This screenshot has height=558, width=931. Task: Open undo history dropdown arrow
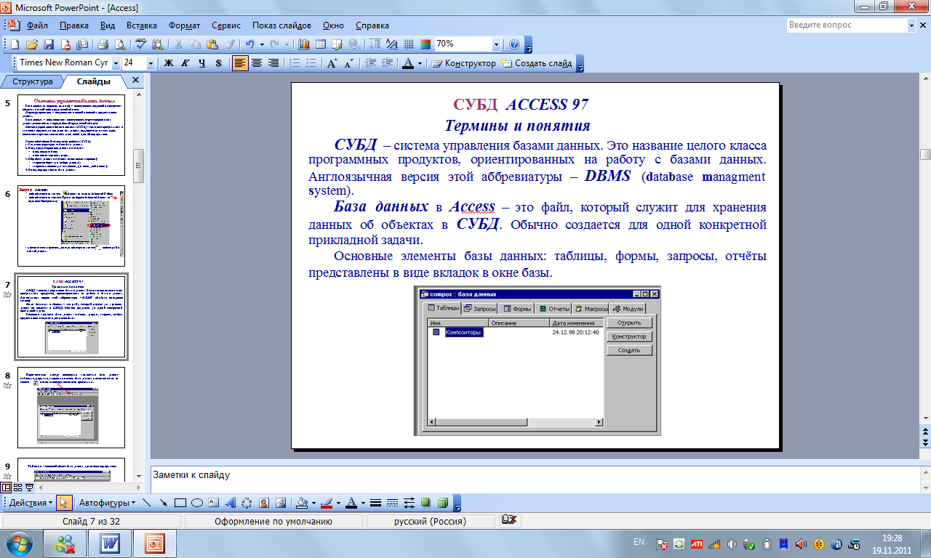[262, 44]
